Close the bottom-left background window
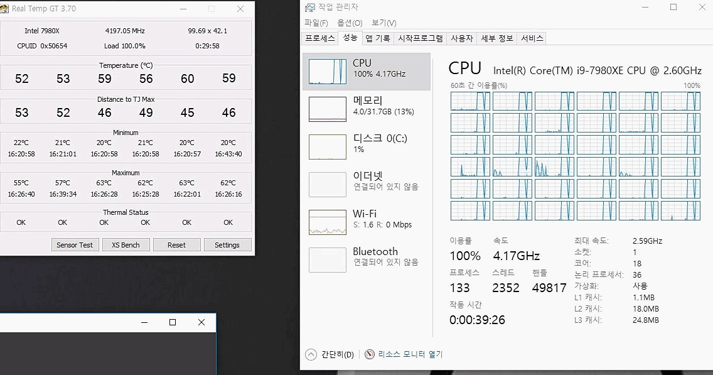The width and height of the screenshot is (713, 375). click(201, 322)
